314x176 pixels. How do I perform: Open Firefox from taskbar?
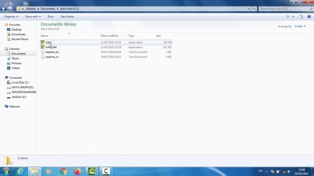point(78,172)
